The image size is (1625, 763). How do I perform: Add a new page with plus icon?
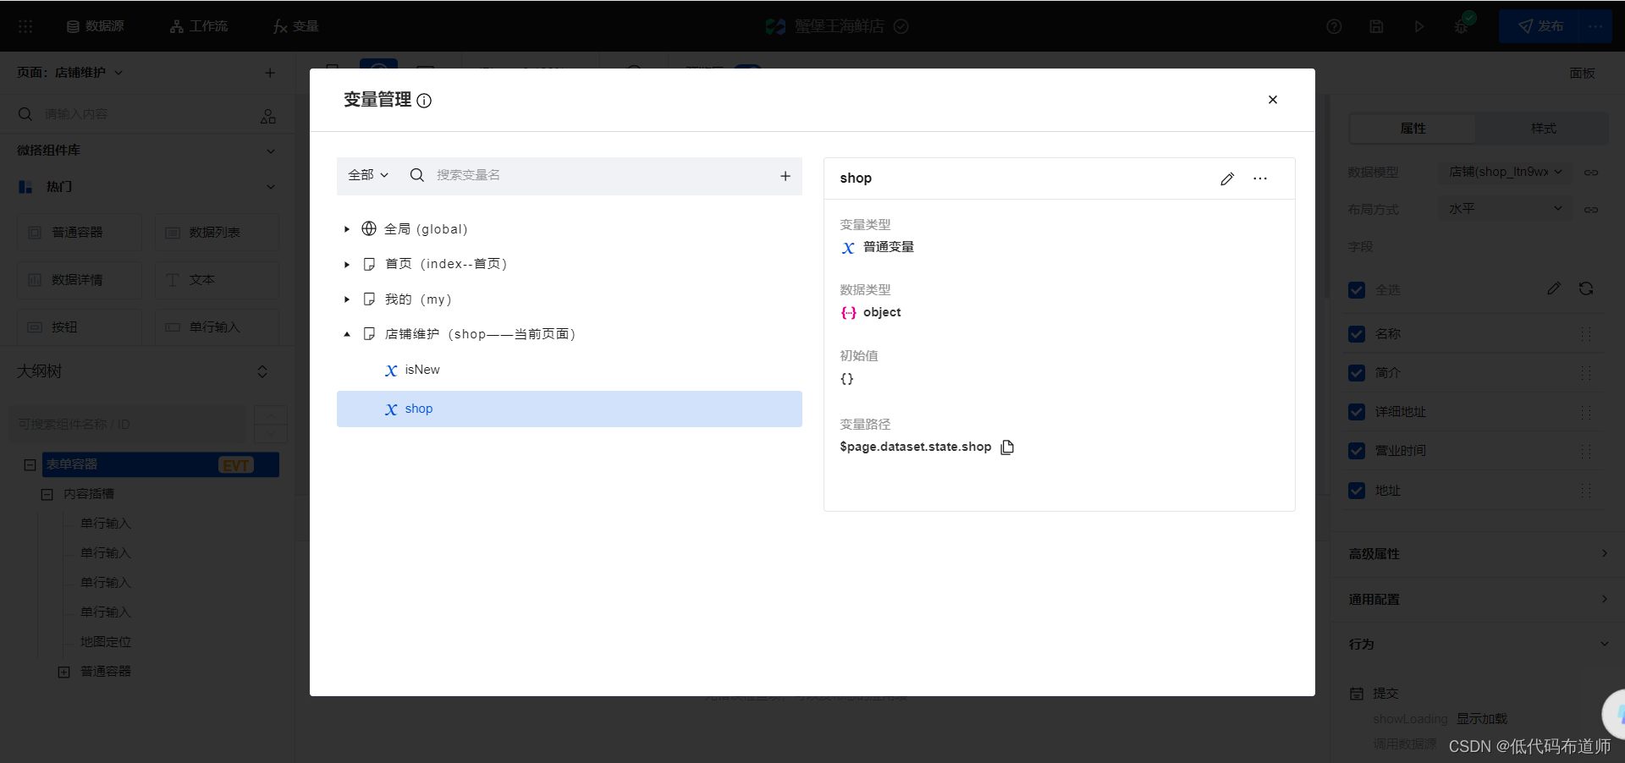pyautogui.click(x=270, y=73)
